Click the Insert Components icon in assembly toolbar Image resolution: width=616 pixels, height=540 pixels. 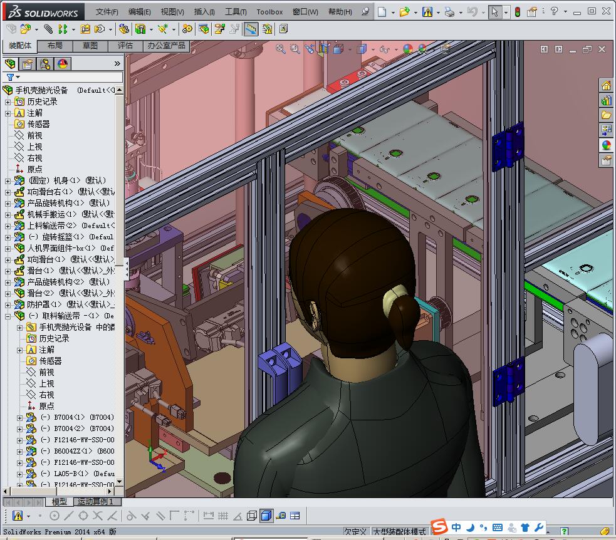(x=25, y=29)
